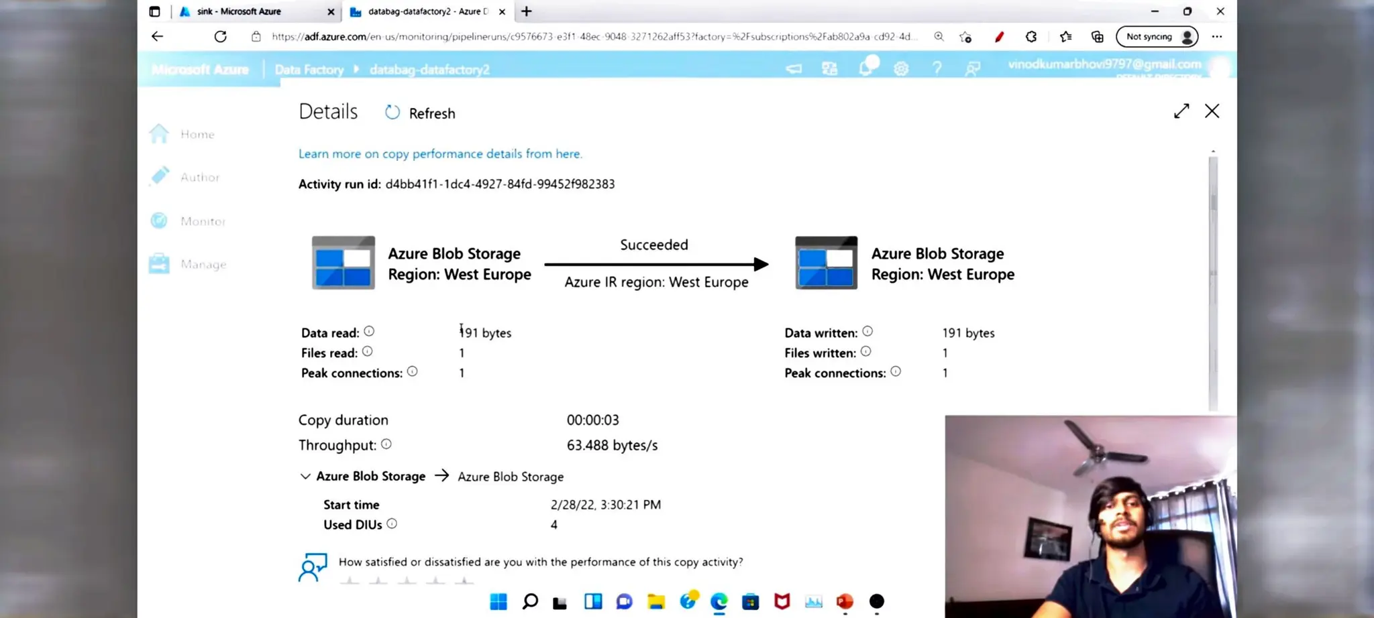
Task: Show info tooltip for Used DIUs
Action: pos(392,523)
